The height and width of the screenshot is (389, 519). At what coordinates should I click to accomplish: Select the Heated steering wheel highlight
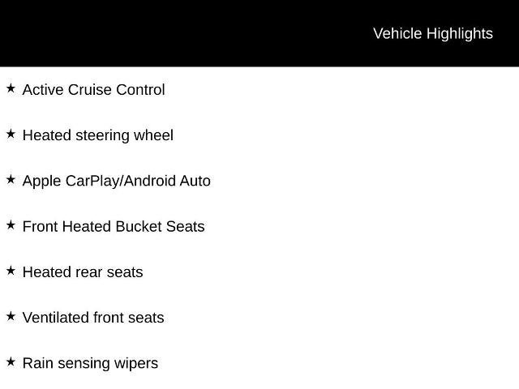[97, 135]
